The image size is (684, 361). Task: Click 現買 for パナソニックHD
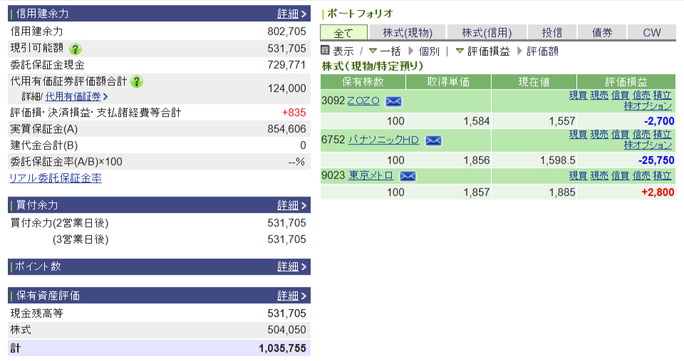(x=578, y=135)
